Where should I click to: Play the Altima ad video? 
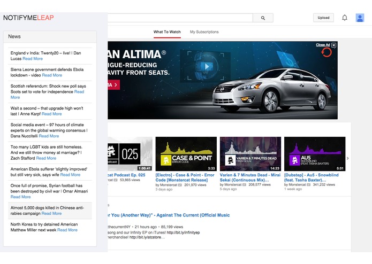pyautogui.click(x=206, y=66)
